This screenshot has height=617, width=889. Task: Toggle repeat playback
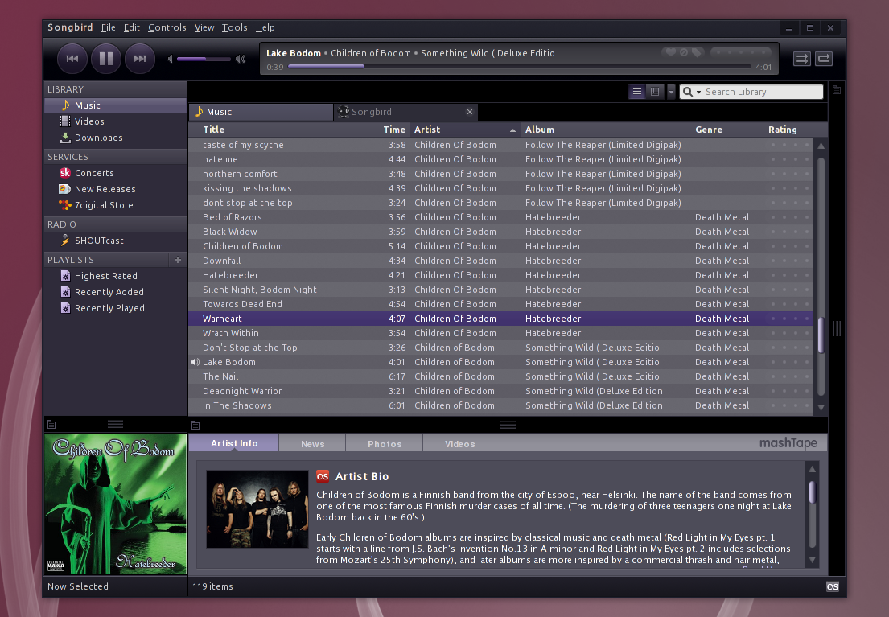(x=824, y=59)
